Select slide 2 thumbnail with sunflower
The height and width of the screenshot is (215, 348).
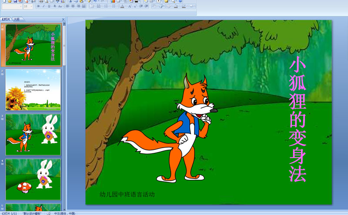pyautogui.click(x=33, y=89)
